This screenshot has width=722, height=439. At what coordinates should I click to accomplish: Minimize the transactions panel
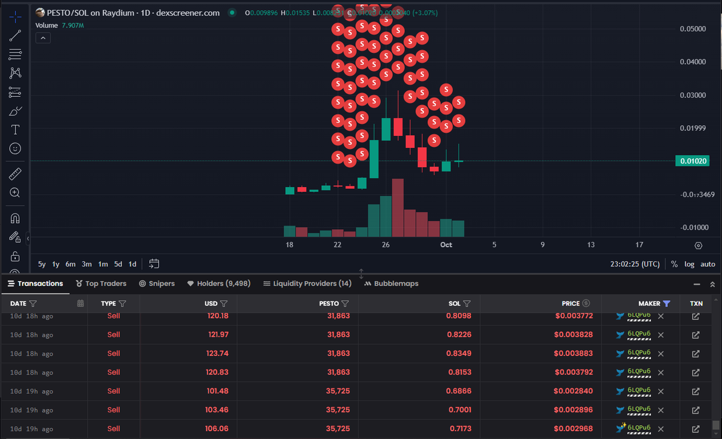pos(697,284)
